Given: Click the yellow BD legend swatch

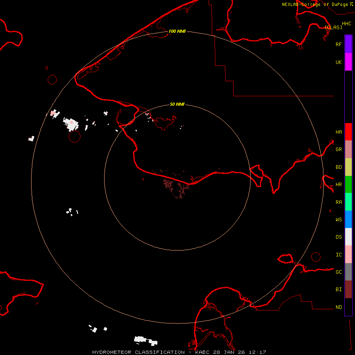Looking at the screenshot, I should tap(348, 167).
